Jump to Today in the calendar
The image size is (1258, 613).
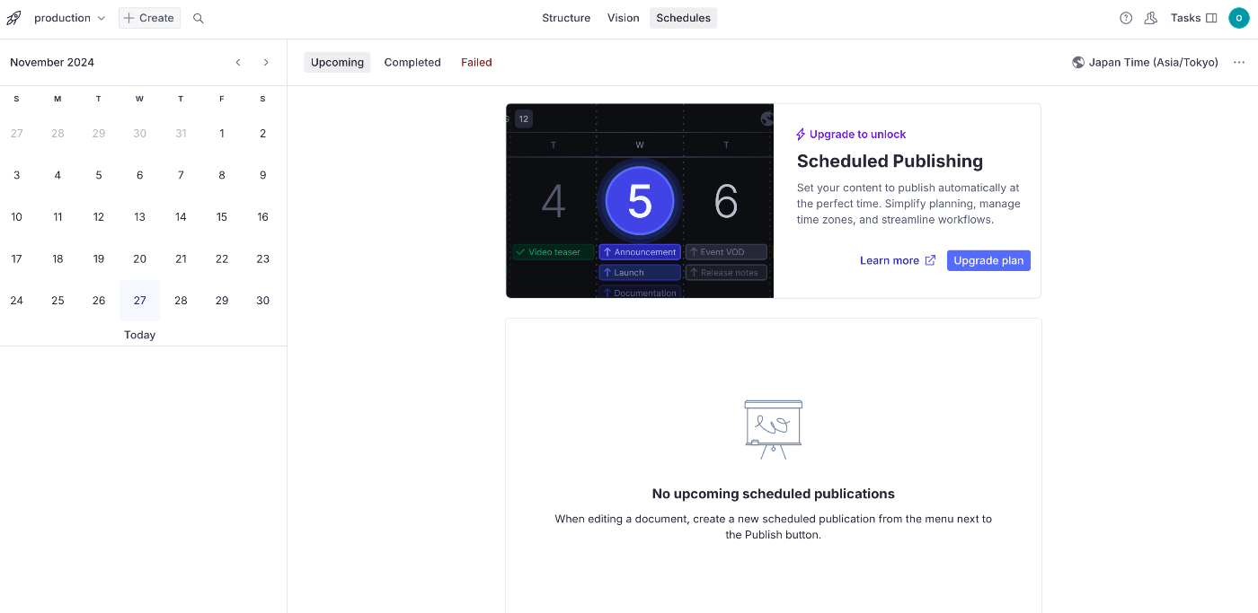pos(139,335)
